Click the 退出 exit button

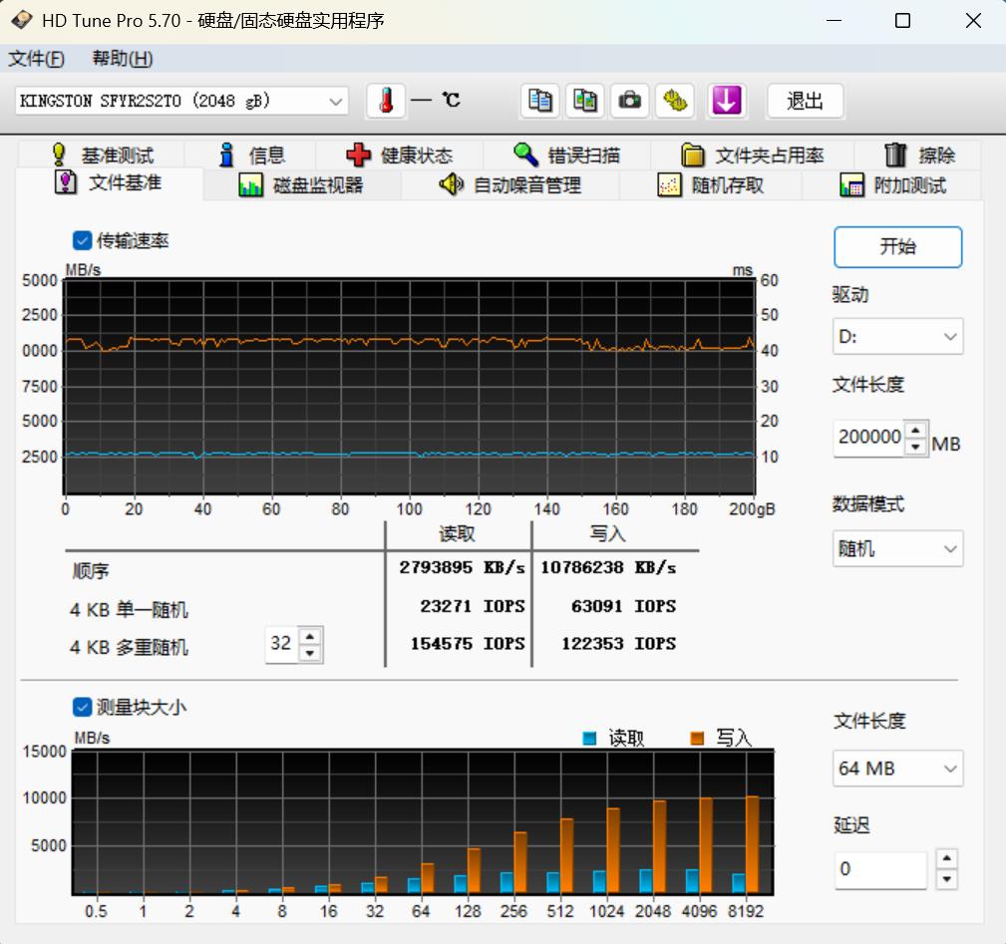[805, 101]
